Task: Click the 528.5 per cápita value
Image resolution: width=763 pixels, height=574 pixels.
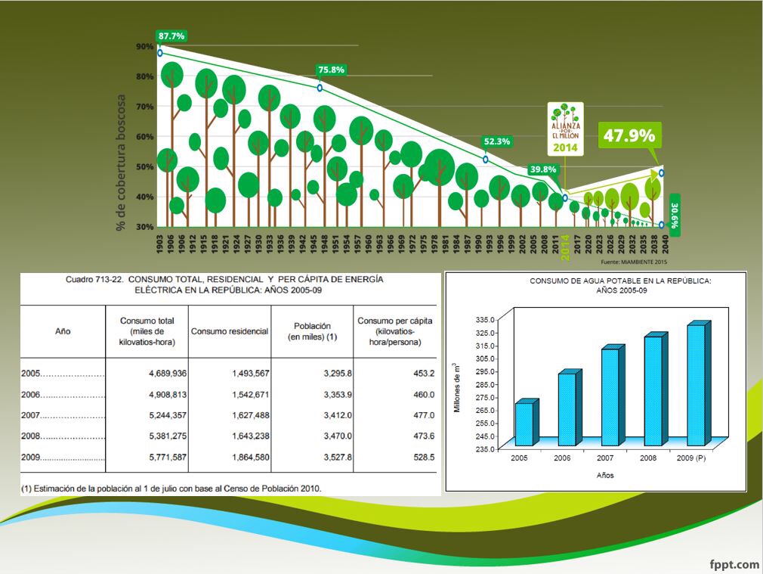Action: coord(422,458)
